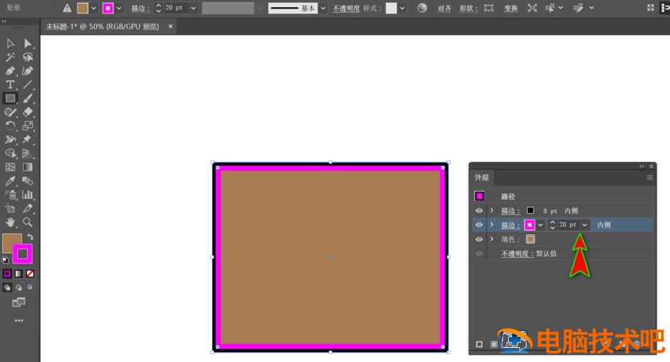Select the 外观 (Appearance) panel tab
The image size is (670, 362).
pyautogui.click(x=482, y=178)
